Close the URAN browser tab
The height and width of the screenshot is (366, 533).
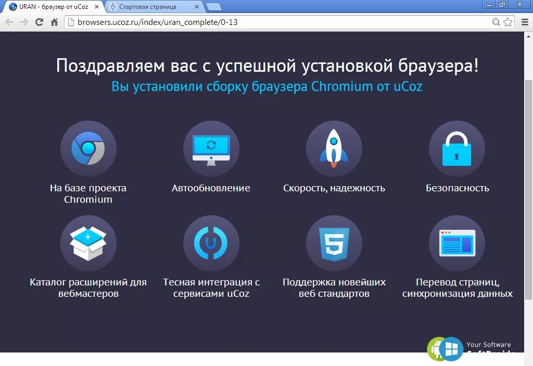click(97, 7)
